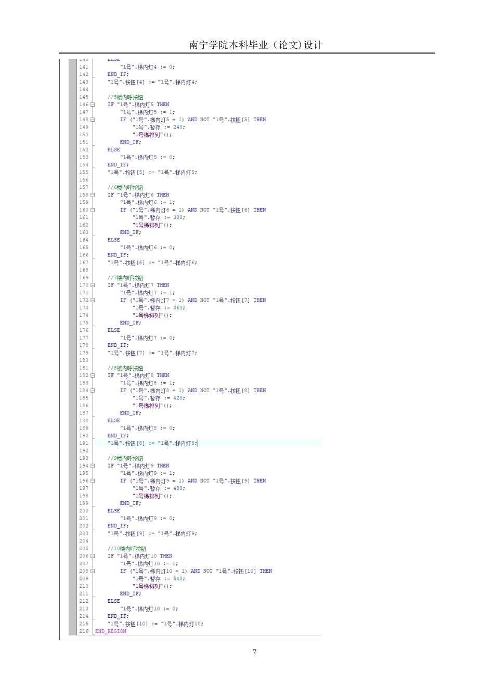Click line number 205 in the gutter

[x=84, y=549]
